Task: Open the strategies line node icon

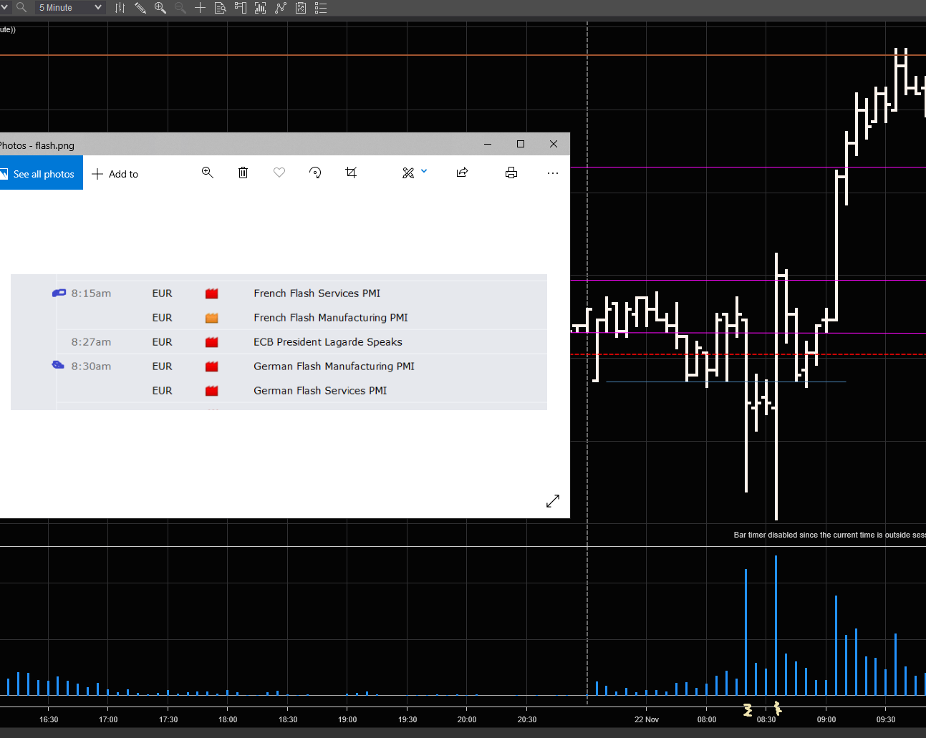Action: [x=281, y=8]
